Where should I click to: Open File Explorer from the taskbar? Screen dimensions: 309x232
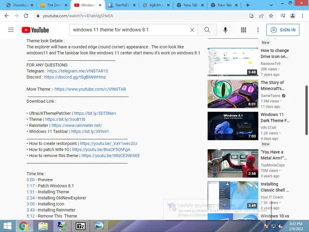[43, 226]
